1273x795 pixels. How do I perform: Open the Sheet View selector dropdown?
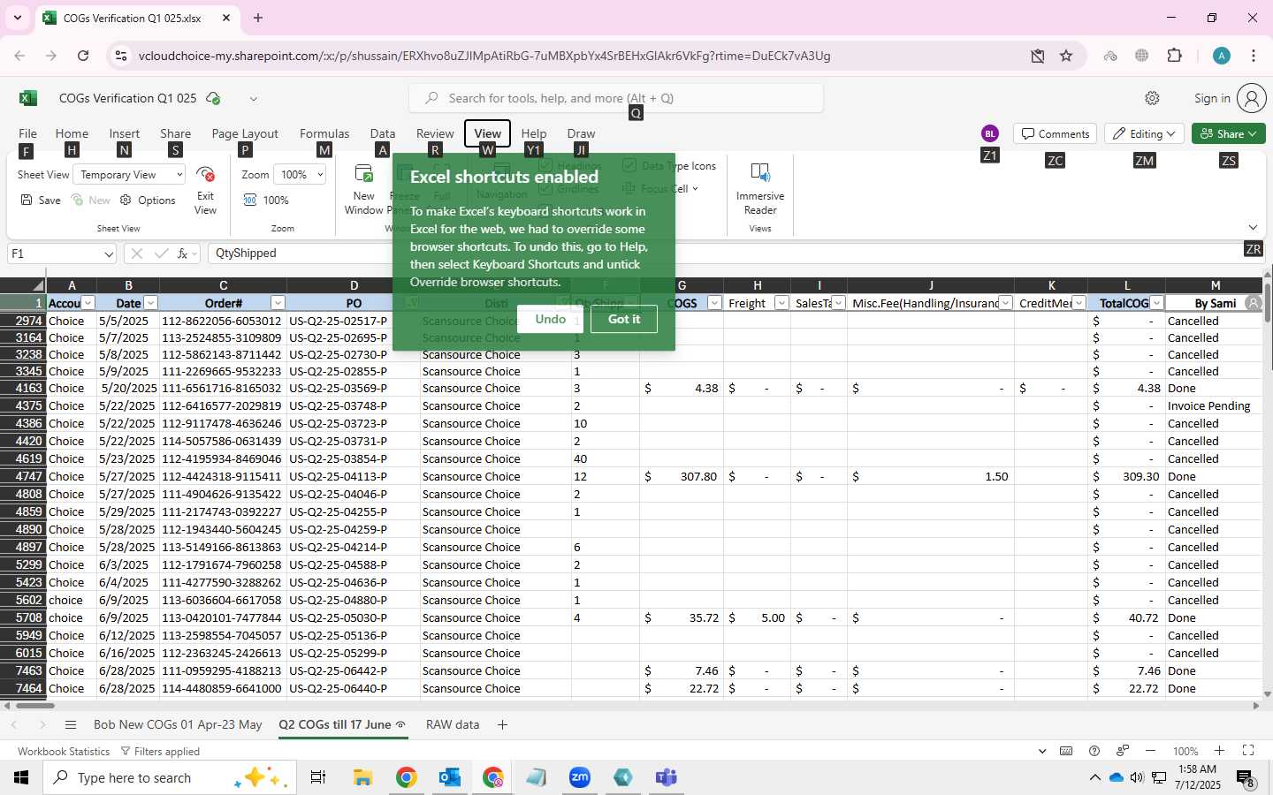point(129,175)
